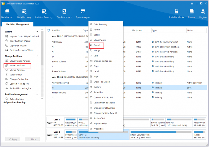The height and width of the screenshot is (147, 209).
Task: Choose Label in context menu
Action: 106,71
